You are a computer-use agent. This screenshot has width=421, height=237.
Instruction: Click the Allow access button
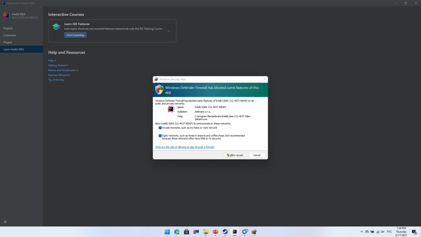coord(235,155)
